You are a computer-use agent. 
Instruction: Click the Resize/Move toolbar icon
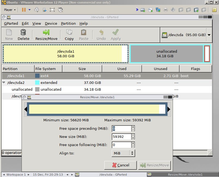click(x=46, y=32)
